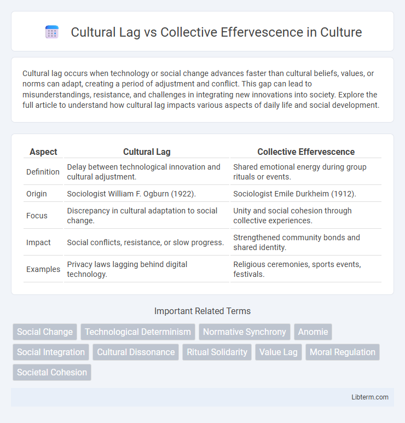Click the Cultural Lag column header

147,152
